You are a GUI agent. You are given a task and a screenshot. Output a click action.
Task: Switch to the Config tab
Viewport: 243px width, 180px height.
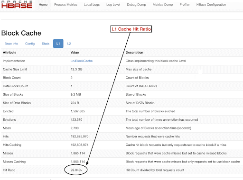[30, 44]
